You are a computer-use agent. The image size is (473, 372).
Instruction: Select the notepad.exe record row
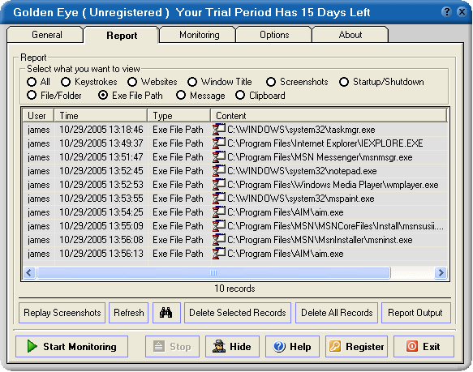pyautogui.click(x=235, y=171)
